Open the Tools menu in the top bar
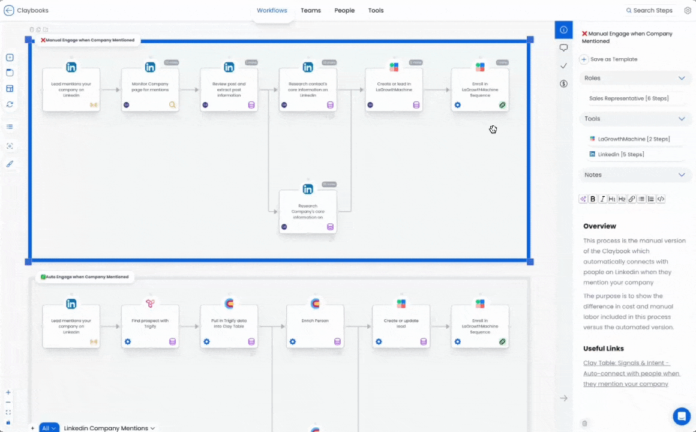Screen dimensions: 696x432 [x=376, y=10]
